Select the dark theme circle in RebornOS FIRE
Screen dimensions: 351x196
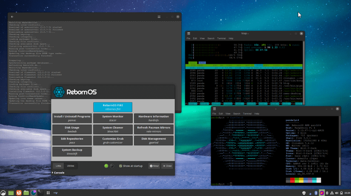(112, 166)
